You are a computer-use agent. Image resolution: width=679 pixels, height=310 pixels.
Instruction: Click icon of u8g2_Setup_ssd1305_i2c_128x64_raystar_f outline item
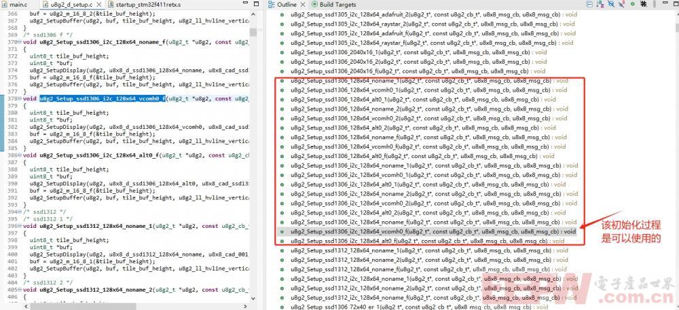282,43
